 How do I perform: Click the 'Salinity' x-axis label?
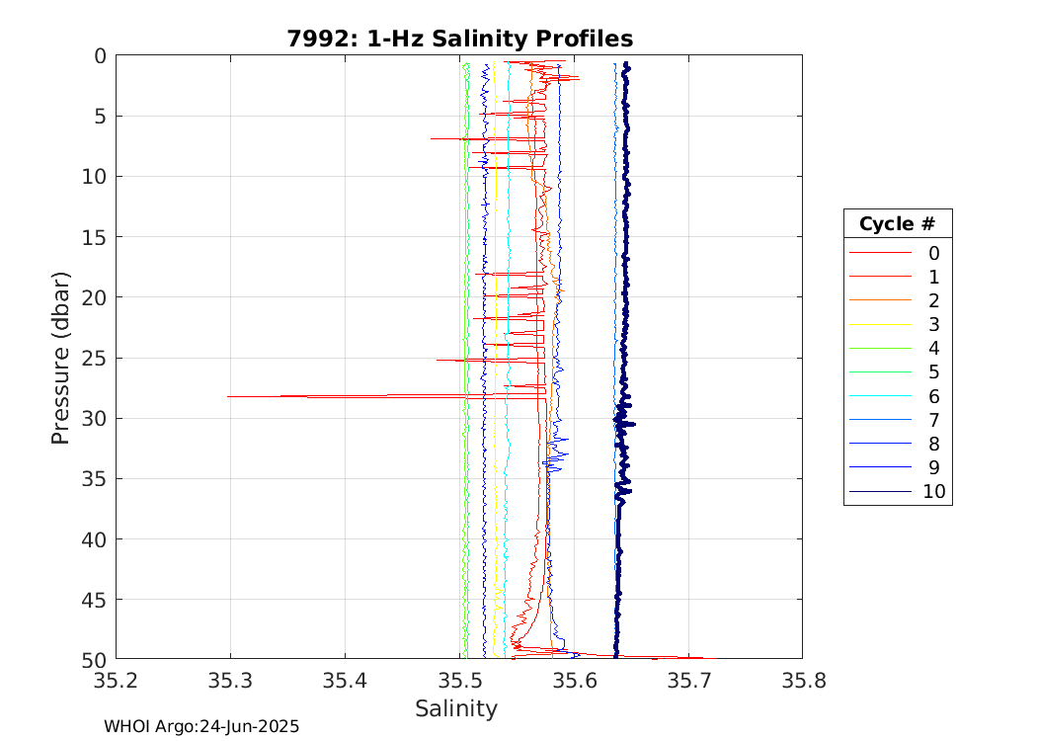455,708
